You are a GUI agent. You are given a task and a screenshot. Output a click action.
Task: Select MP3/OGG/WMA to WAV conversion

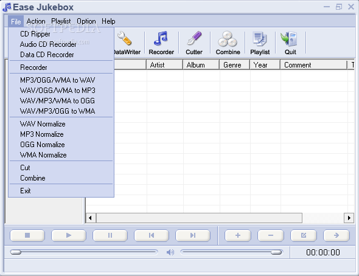click(x=61, y=80)
